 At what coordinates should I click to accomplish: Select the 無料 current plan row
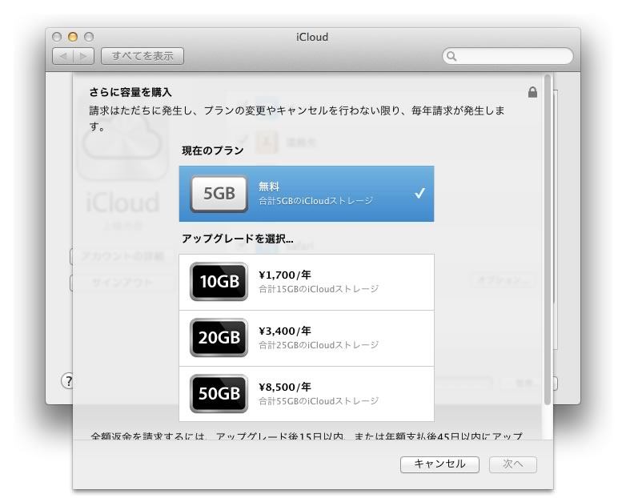point(307,194)
